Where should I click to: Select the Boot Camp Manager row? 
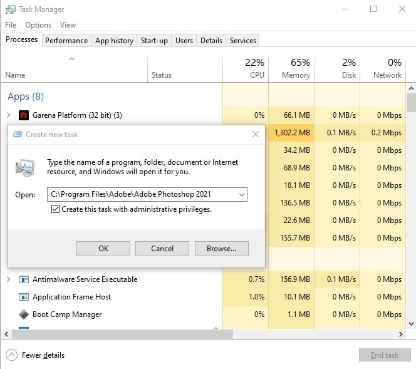pyautogui.click(x=203, y=314)
